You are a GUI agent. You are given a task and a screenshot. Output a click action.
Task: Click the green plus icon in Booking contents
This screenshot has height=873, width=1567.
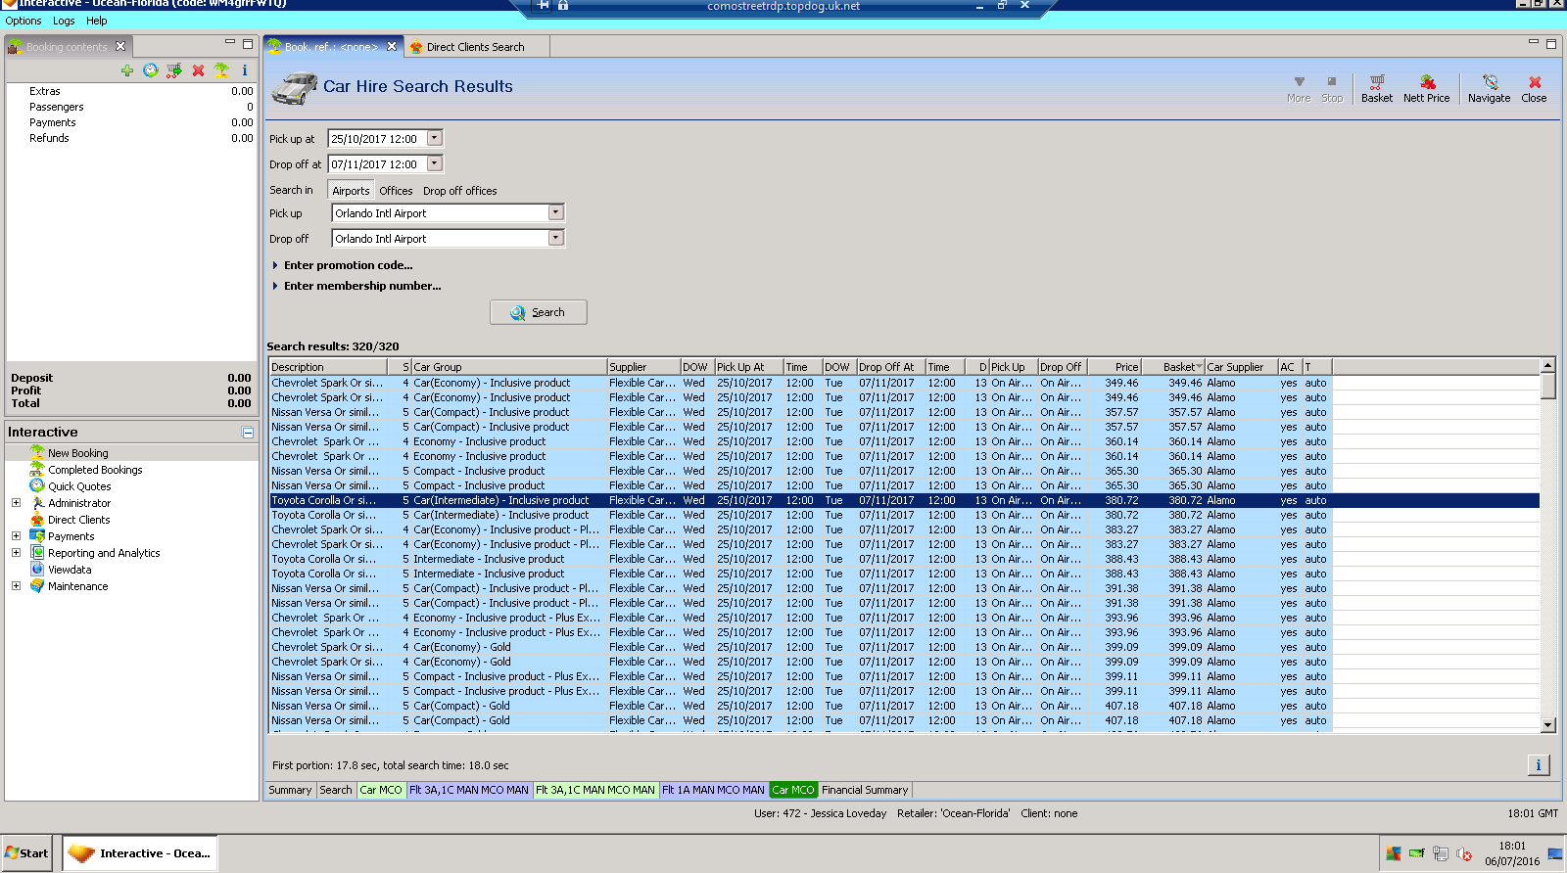(127, 70)
